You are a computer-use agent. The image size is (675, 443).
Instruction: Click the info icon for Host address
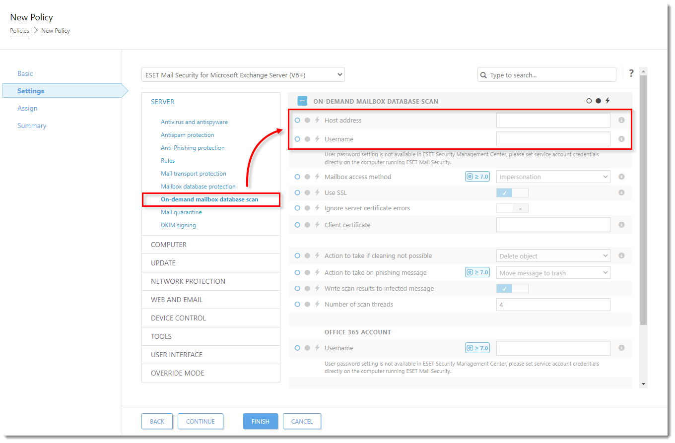tap(621, 120)
